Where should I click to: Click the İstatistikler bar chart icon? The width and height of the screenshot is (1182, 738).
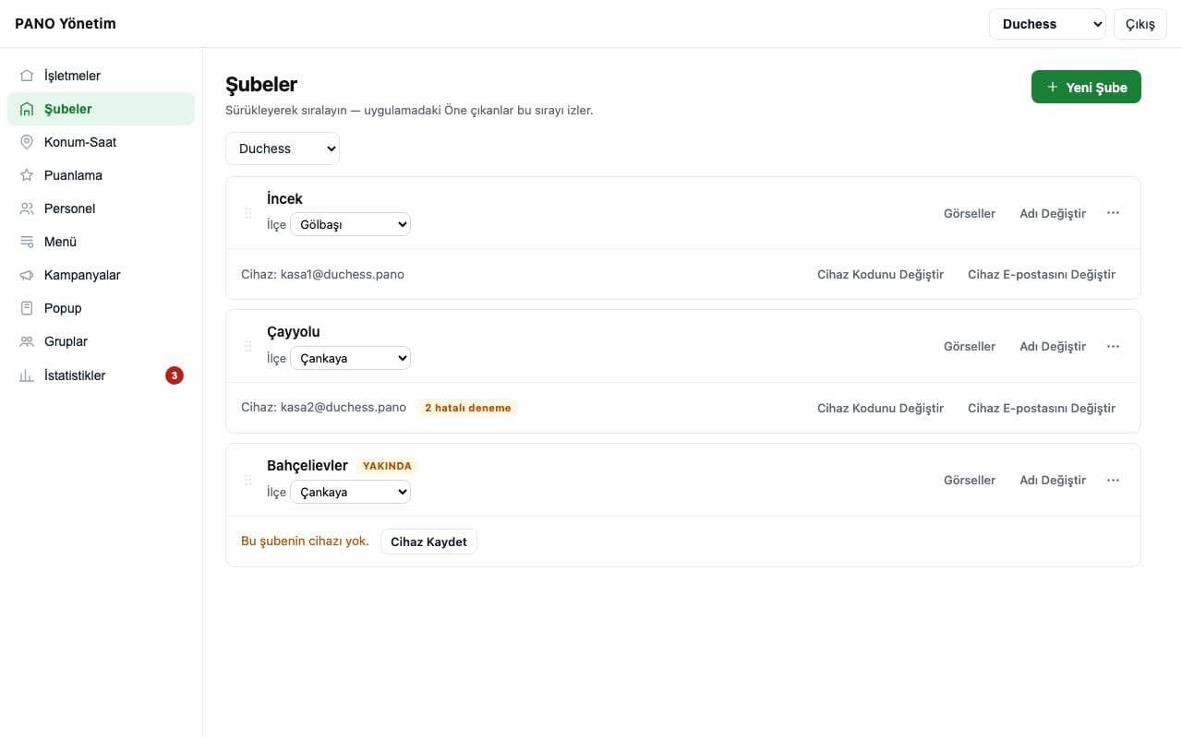pyautogui.click(x=27, y=375)
